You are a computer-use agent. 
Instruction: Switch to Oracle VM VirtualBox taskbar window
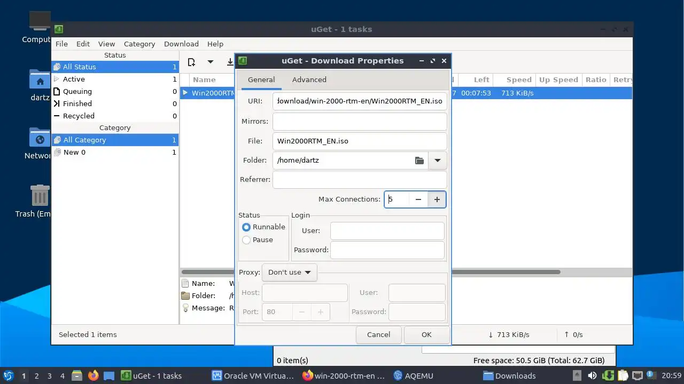pyautogui.click(x=253, y=376)
